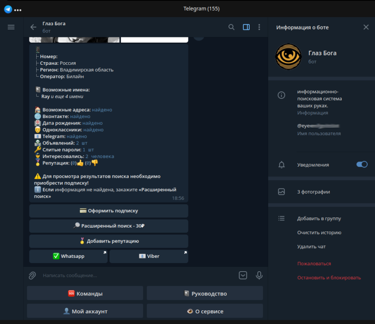
Task: Report the bot via Пожаловаться
Action: coord(314,263)
